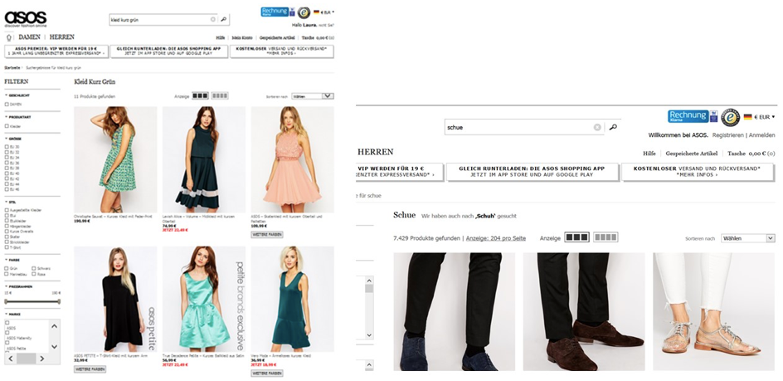The width and height of the screenshot is (783, 381).
Task: Click the Trusted Shops seal above 'Hallo Laura'
Action: 304,12
